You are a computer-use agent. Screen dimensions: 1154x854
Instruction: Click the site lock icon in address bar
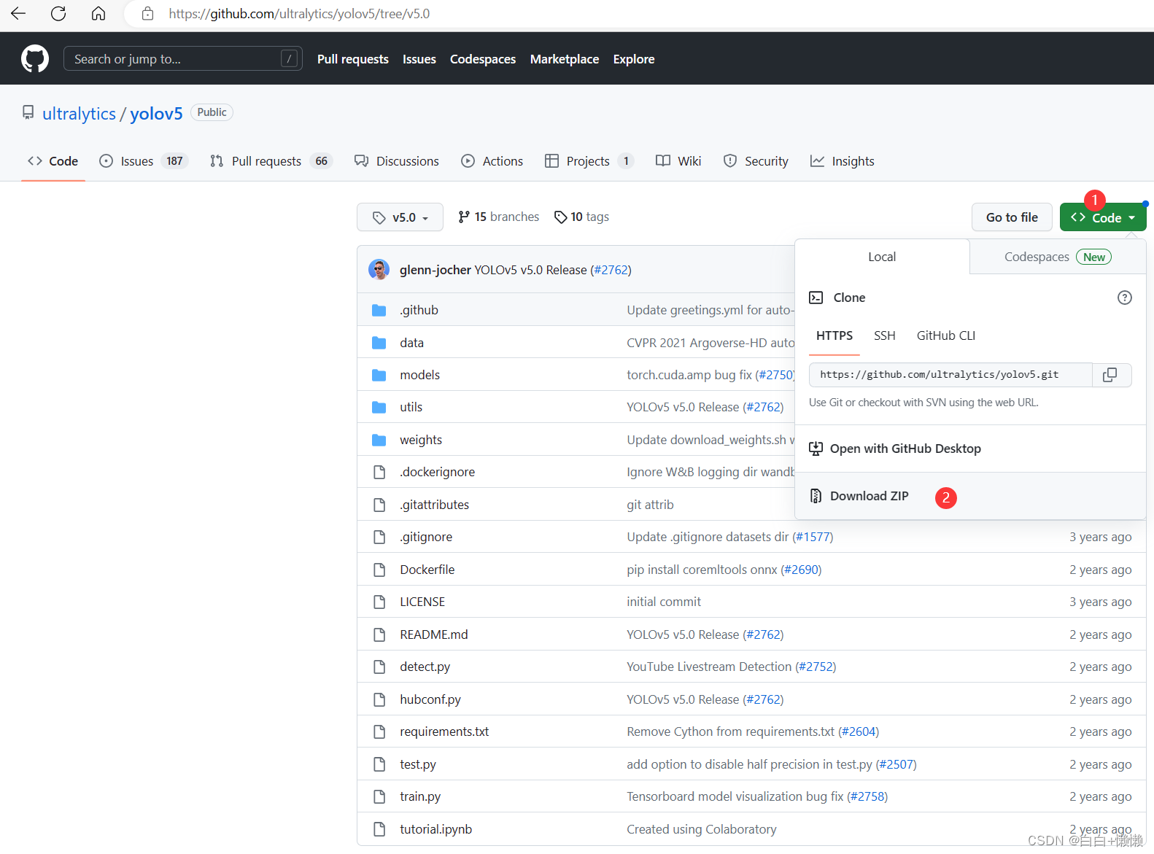click(147, 14)
